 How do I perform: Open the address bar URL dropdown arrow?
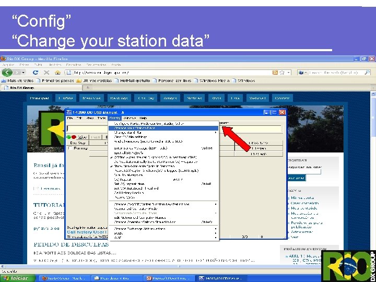[x=289, y=73]
